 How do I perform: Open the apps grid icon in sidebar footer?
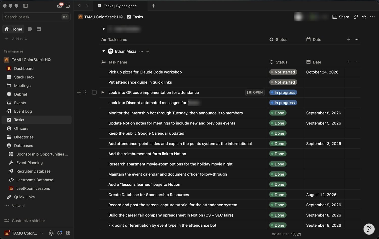click(x=68, y=233)
